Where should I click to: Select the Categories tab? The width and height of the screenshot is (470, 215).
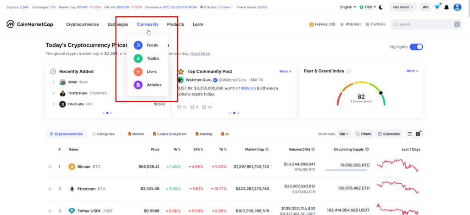point(103,134)
